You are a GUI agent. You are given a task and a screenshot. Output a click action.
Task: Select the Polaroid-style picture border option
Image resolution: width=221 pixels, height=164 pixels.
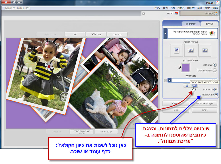(177, 50)
